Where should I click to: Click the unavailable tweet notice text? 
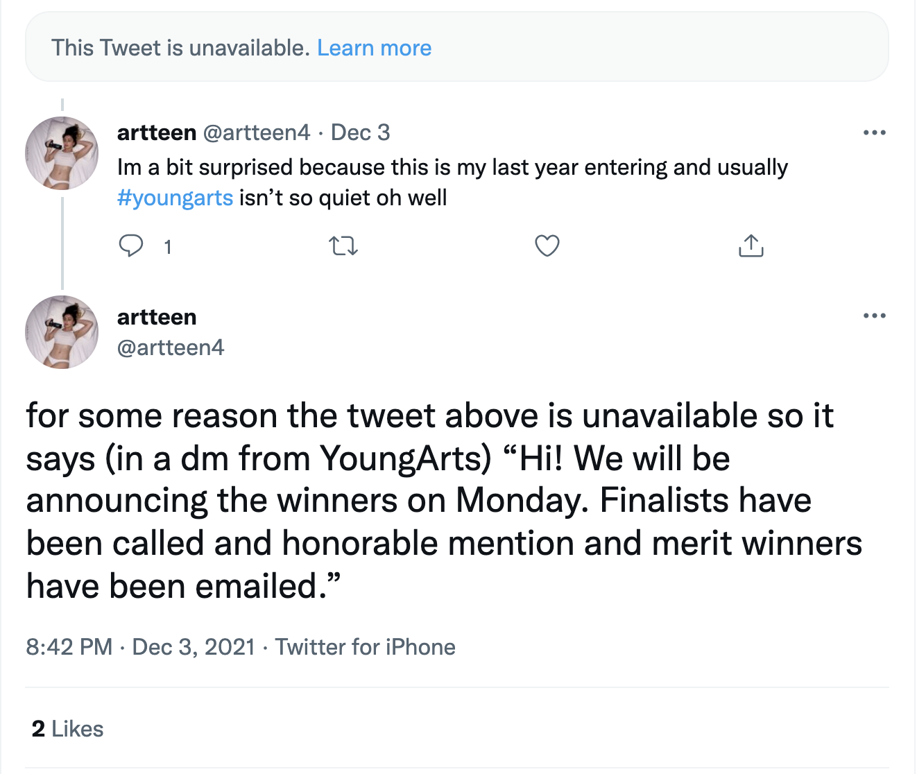tap(180, 48)
